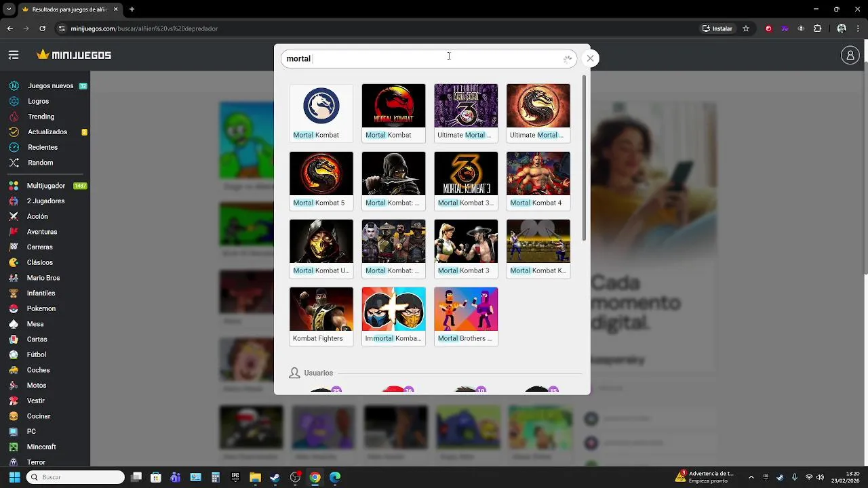Screen dimensions: 868x488
Task: Open the Mortal Kombat K... result
Action: (538, 248)
